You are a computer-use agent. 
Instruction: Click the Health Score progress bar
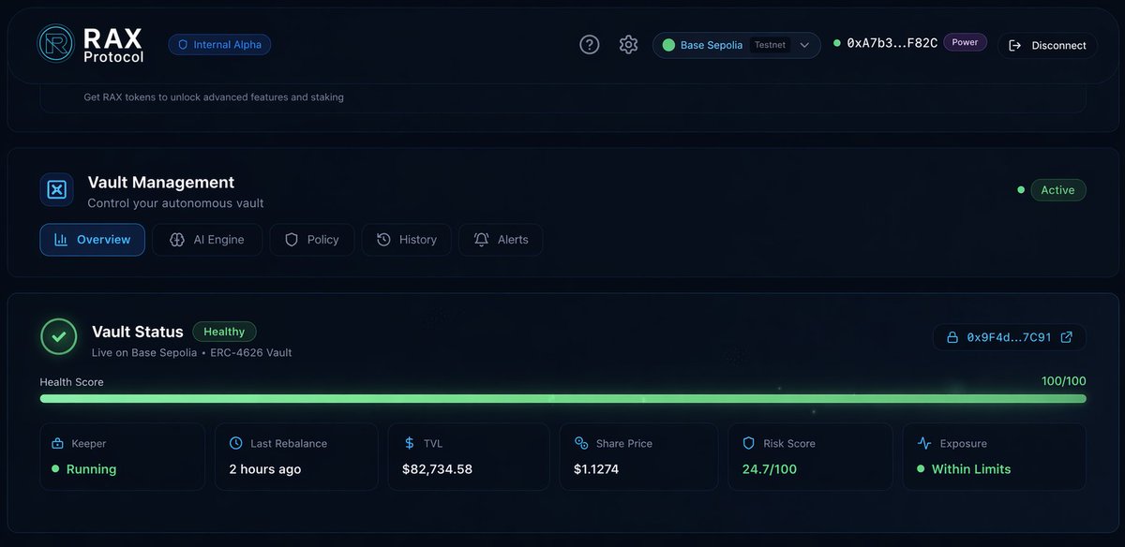pyautogui.click(x=562, y=398)
